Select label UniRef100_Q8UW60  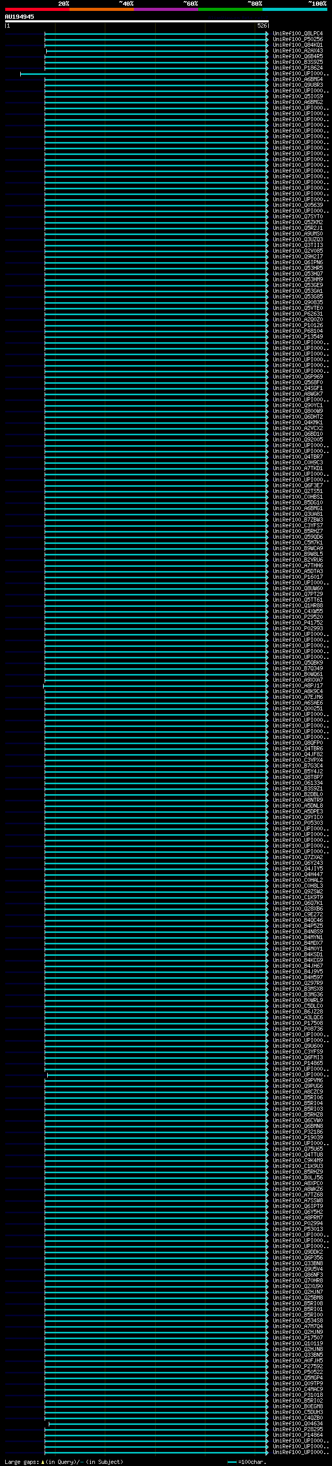(x=298, y=588)
